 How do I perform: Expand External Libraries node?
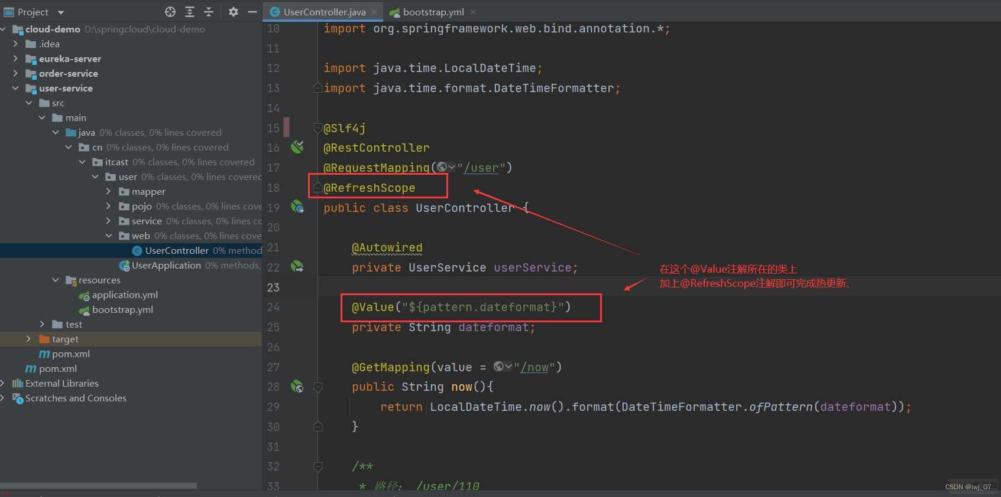4,383
